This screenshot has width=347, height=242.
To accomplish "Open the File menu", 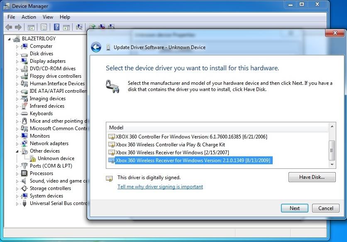I will [11, 17].
